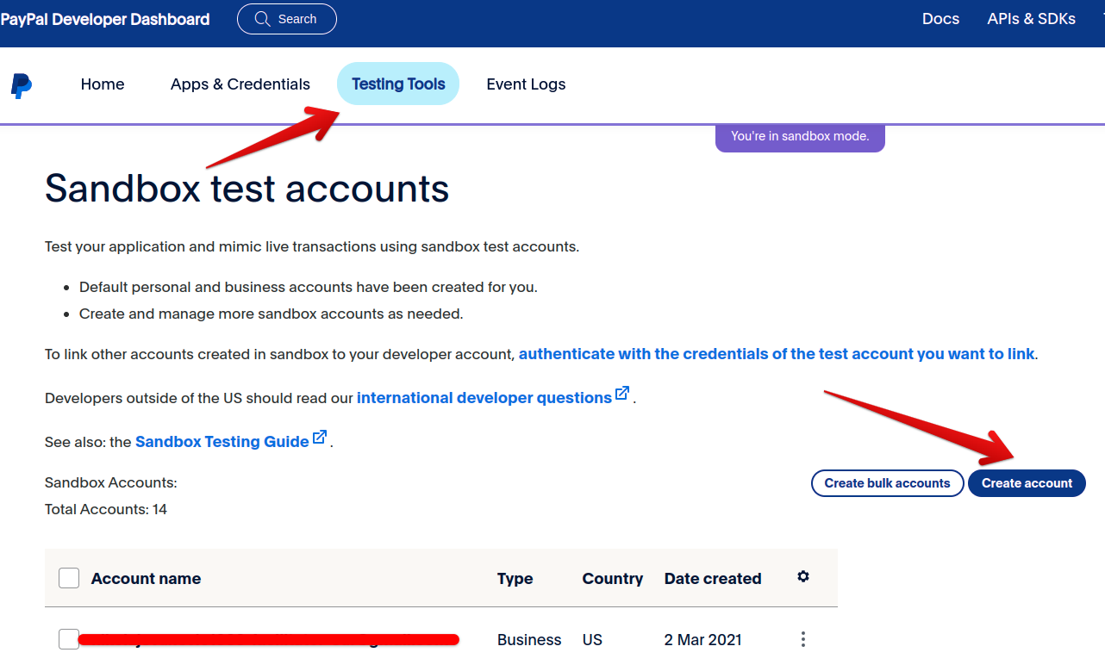Open the Sandbox Testing Guide link
1105x665 pixels.
[x=222, y=442]
